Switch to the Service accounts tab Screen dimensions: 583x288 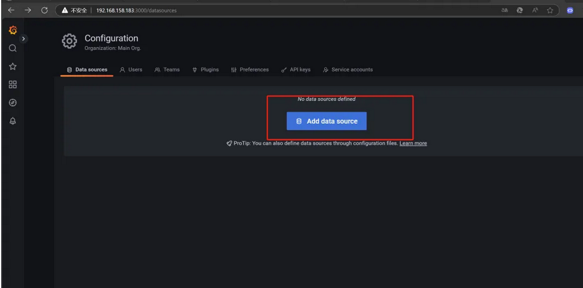[x=348, y=70]
